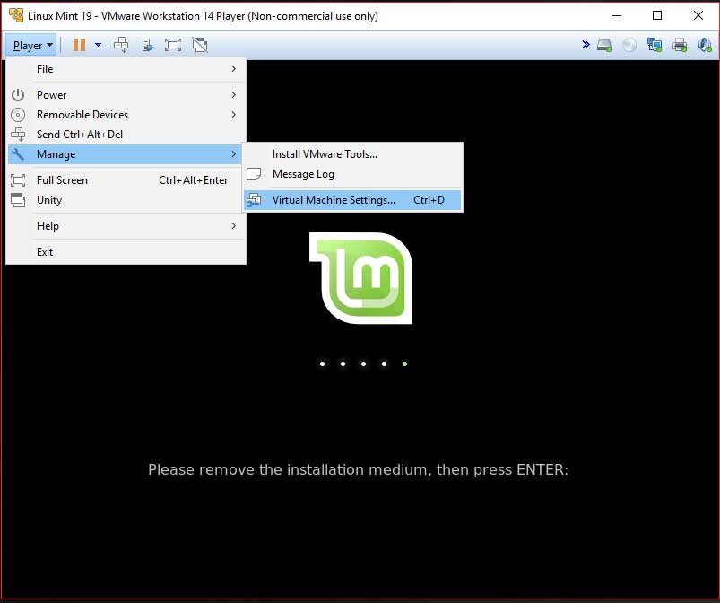Image resolution: width=720 pixels, height=603 pixels.
Task: Click the Linux Mint logo in the VM screen
Action: 361,278
